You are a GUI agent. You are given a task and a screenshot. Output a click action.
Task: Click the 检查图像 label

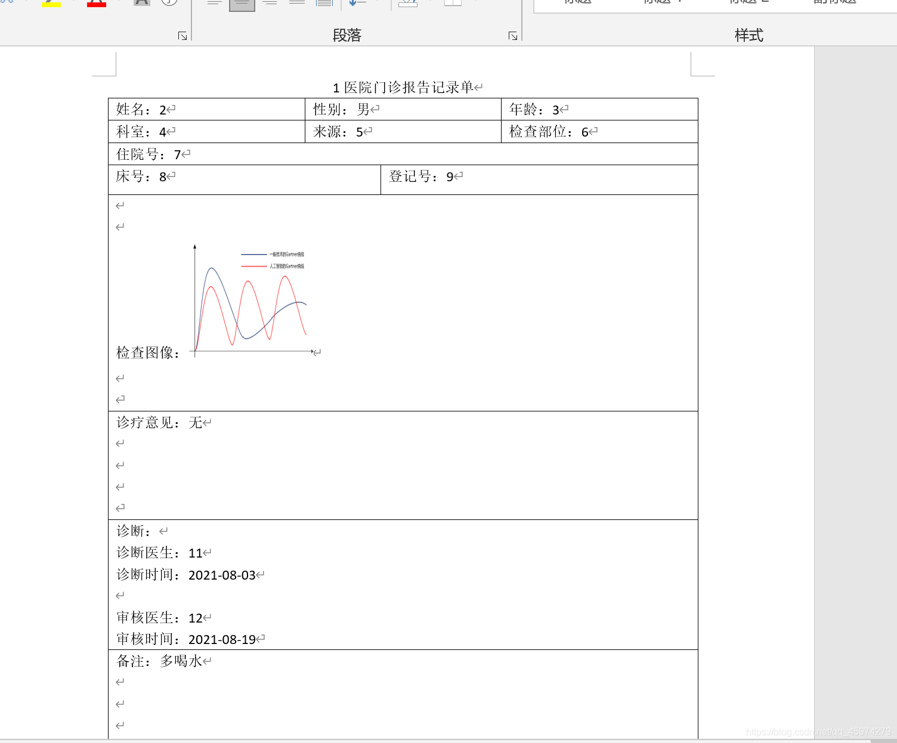pyautogui.click(x=148, y=353)
